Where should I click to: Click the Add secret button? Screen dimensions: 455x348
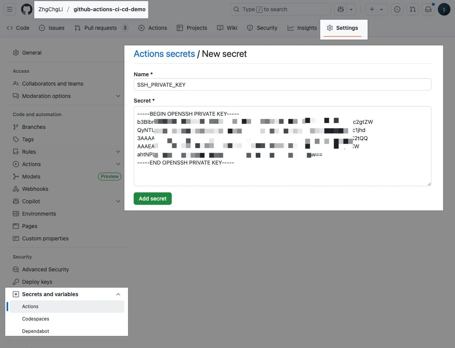coord(152,198)
